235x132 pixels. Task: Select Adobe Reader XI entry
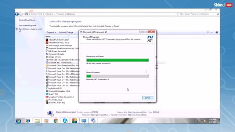(58, 43)
